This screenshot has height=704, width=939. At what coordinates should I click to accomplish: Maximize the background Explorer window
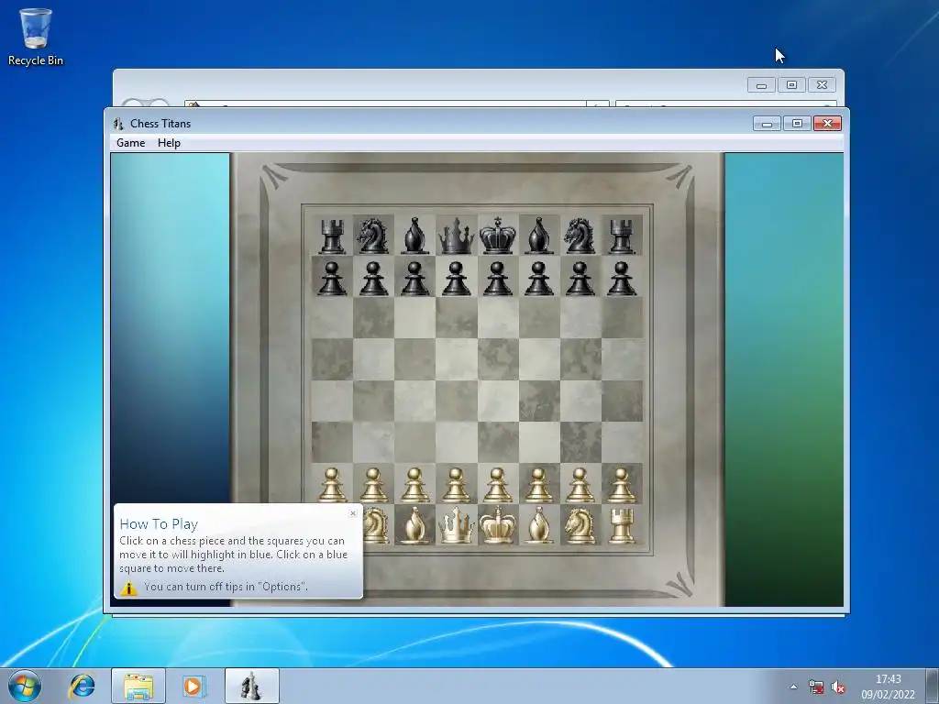(791, 85)
